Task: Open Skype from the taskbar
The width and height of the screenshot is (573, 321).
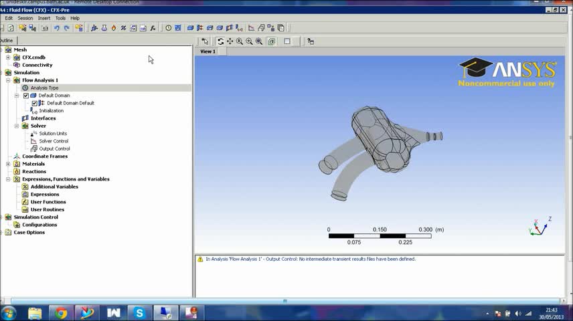Action: click(139, 313)
